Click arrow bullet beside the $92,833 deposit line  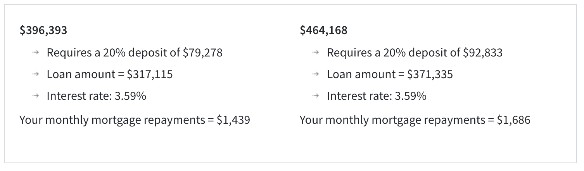(x=316, y=53)
